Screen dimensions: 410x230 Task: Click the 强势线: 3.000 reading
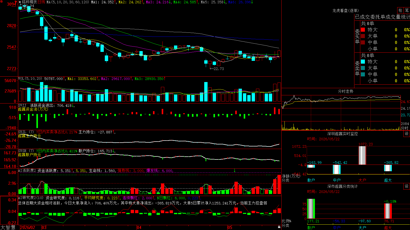[x=131, y=171]
